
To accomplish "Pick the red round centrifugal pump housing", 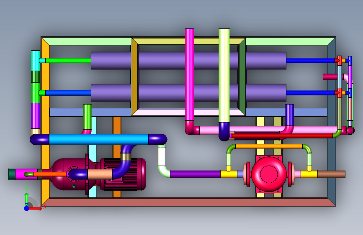I will (269, 174).
